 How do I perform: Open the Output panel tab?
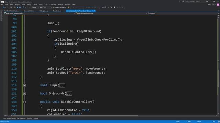36,119
